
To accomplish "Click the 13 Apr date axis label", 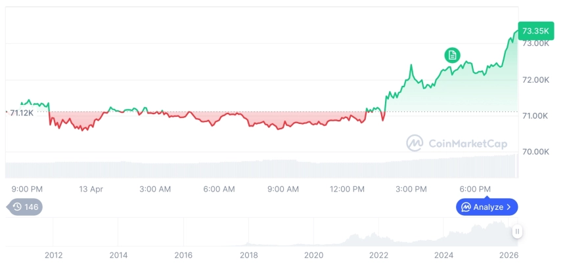I will pos(91,189).
